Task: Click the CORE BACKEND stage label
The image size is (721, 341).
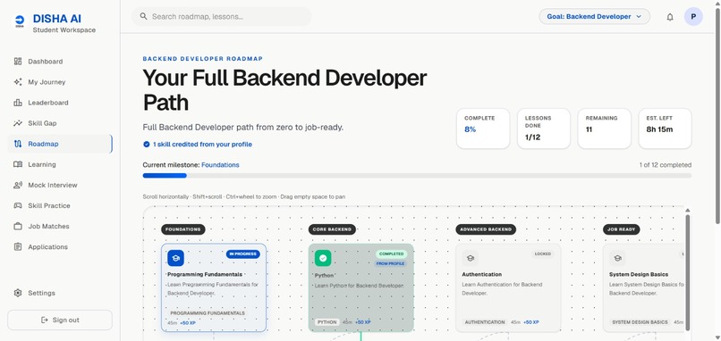Action: click(332, 229)
